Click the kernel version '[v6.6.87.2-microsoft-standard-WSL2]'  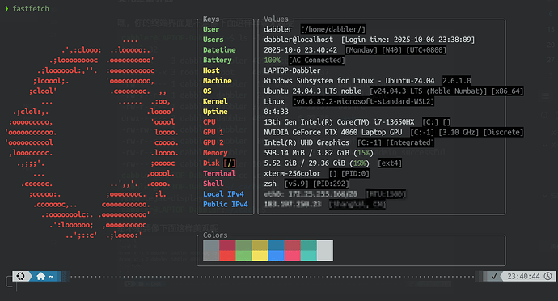pyautogui.click(x=363, y=101)
